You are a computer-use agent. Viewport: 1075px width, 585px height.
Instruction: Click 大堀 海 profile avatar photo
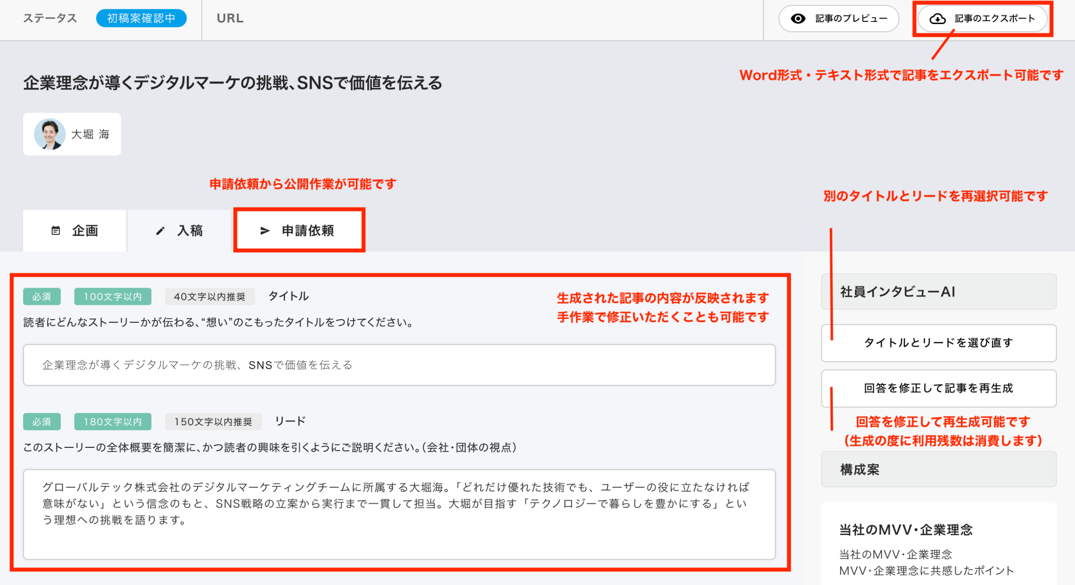(x=50, y=134)
